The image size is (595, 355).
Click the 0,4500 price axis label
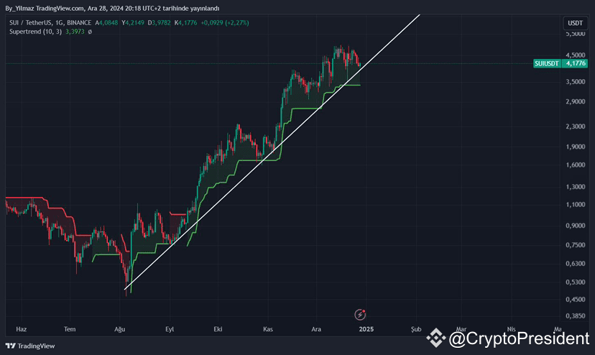pyautogui.click(x=576, y=300)
